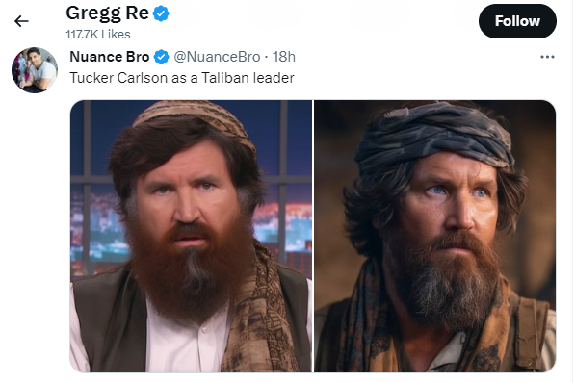The image size is (575, 383).
Task: Click Gregg Re's blue verified badge
Action: [x=161, y=13]
